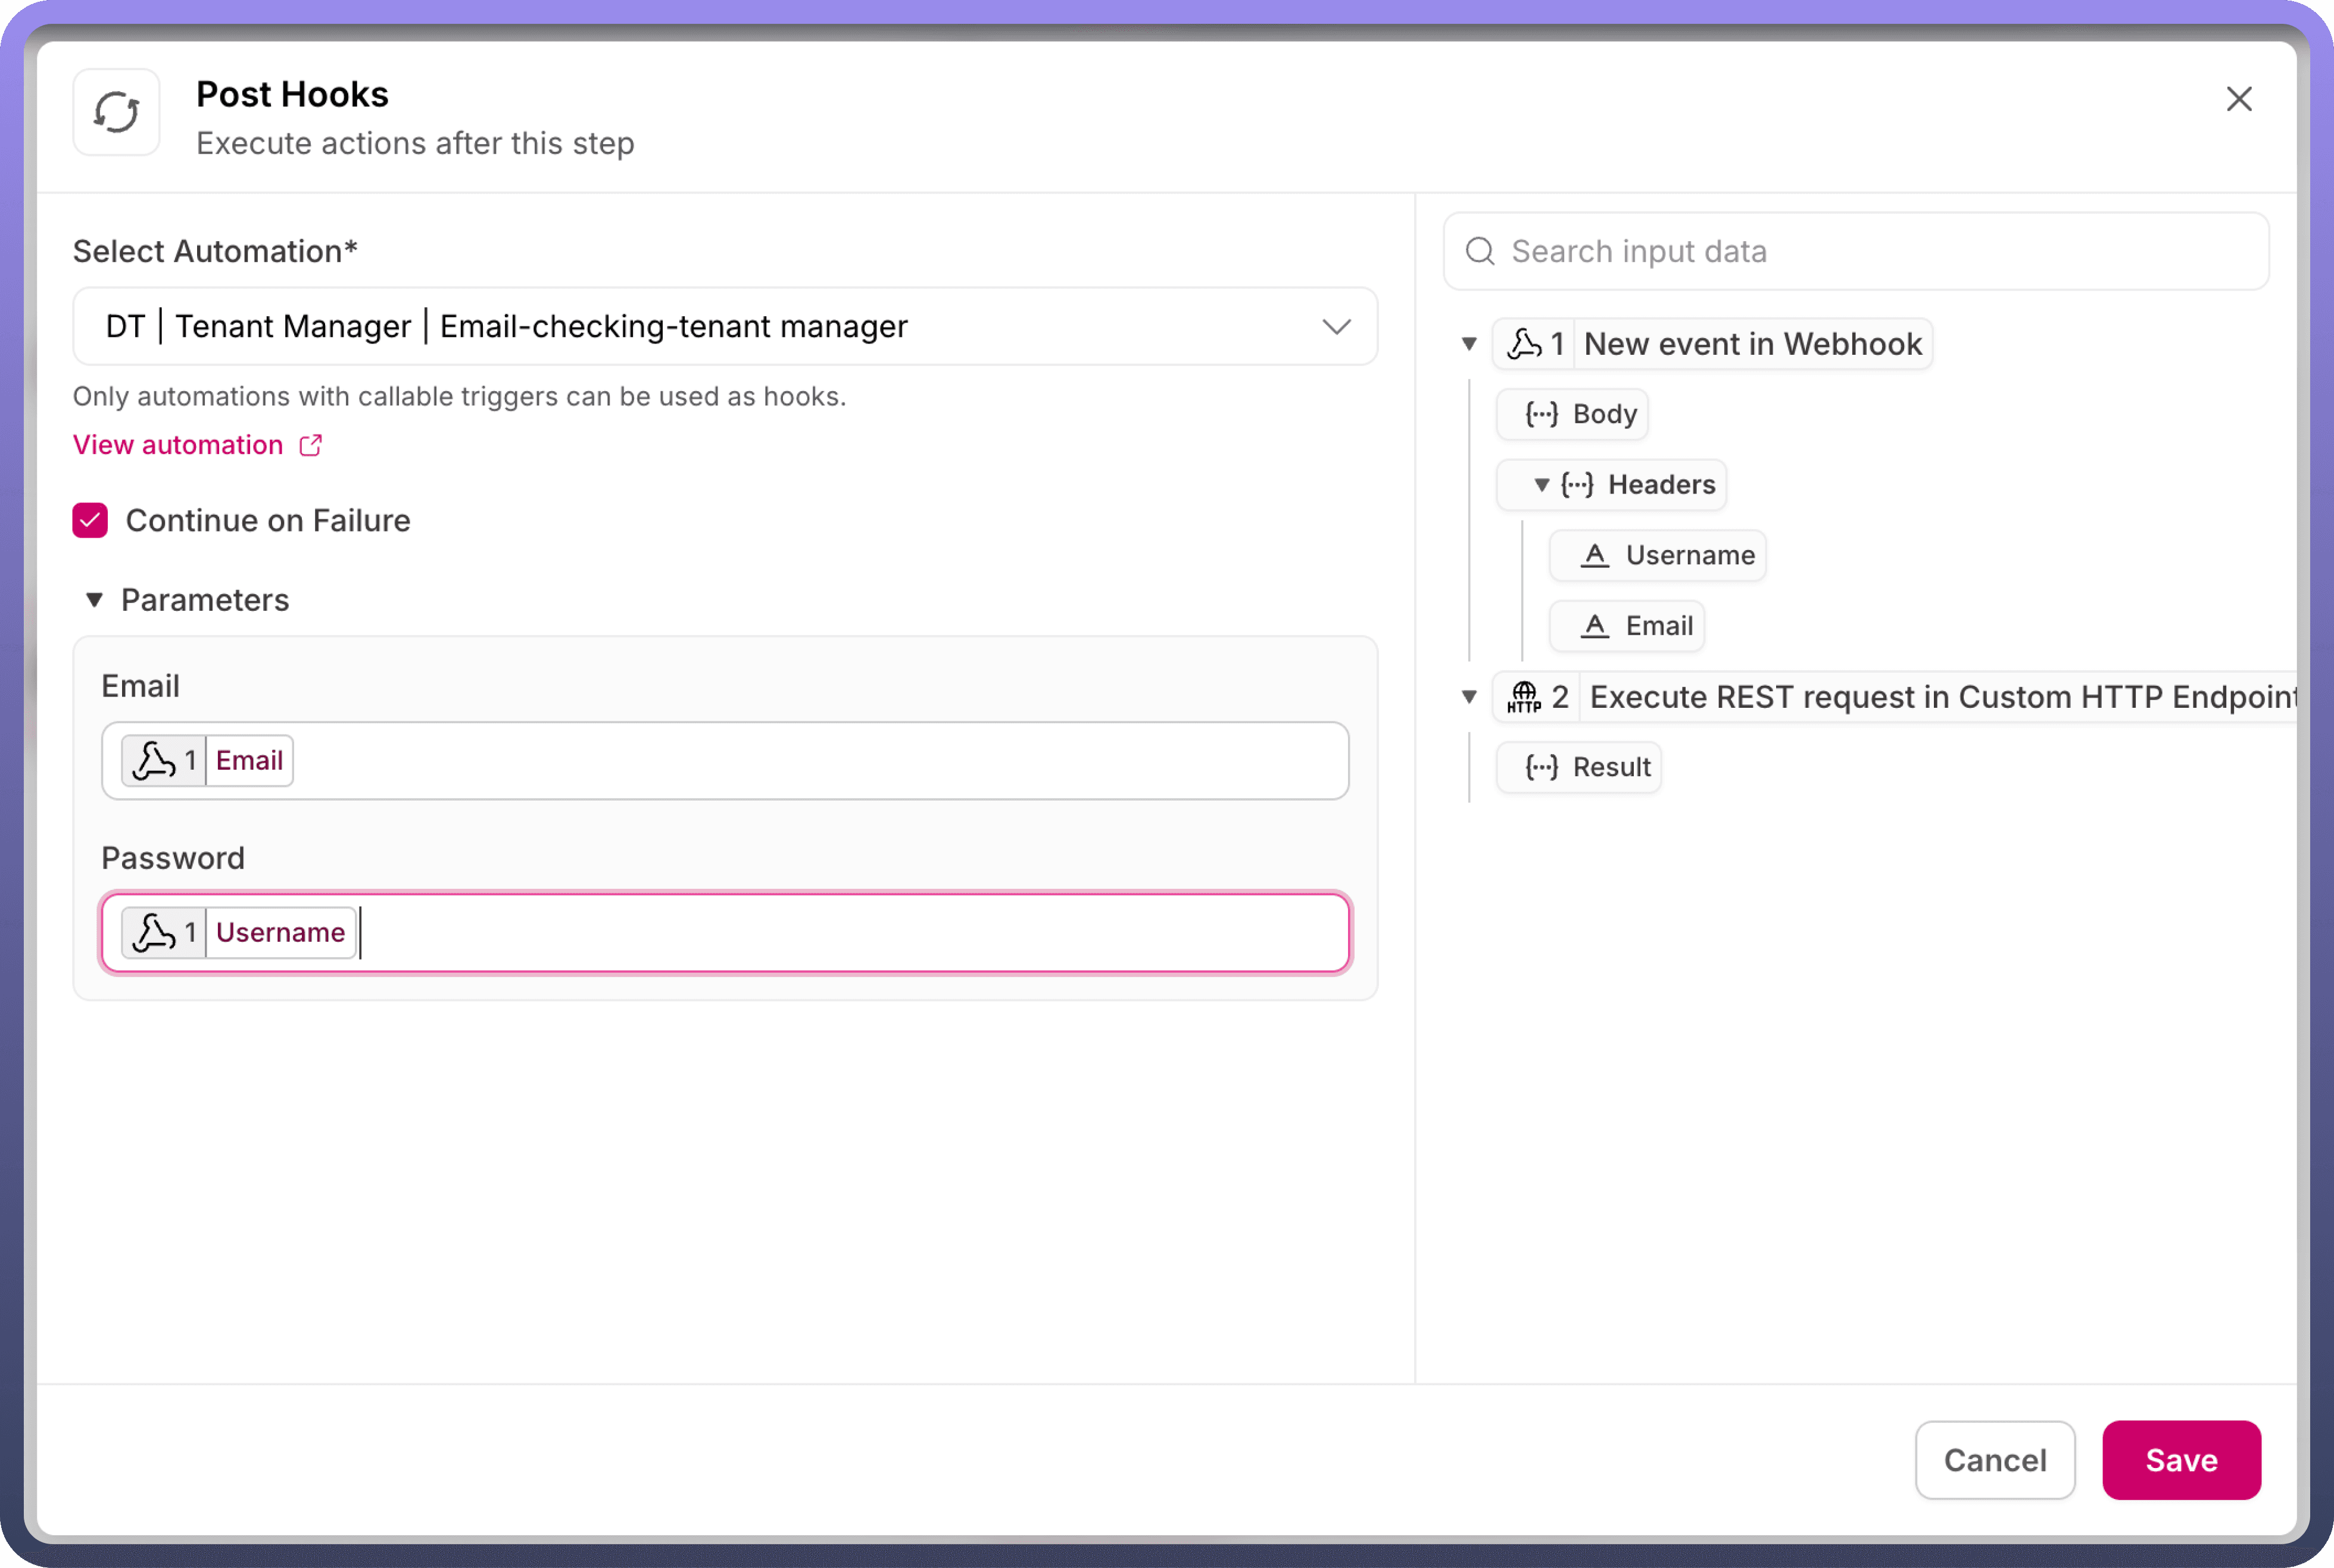Collapse the Parameters section
This screenshot has width=2334, height=1568.
click(x=94, y=600)
